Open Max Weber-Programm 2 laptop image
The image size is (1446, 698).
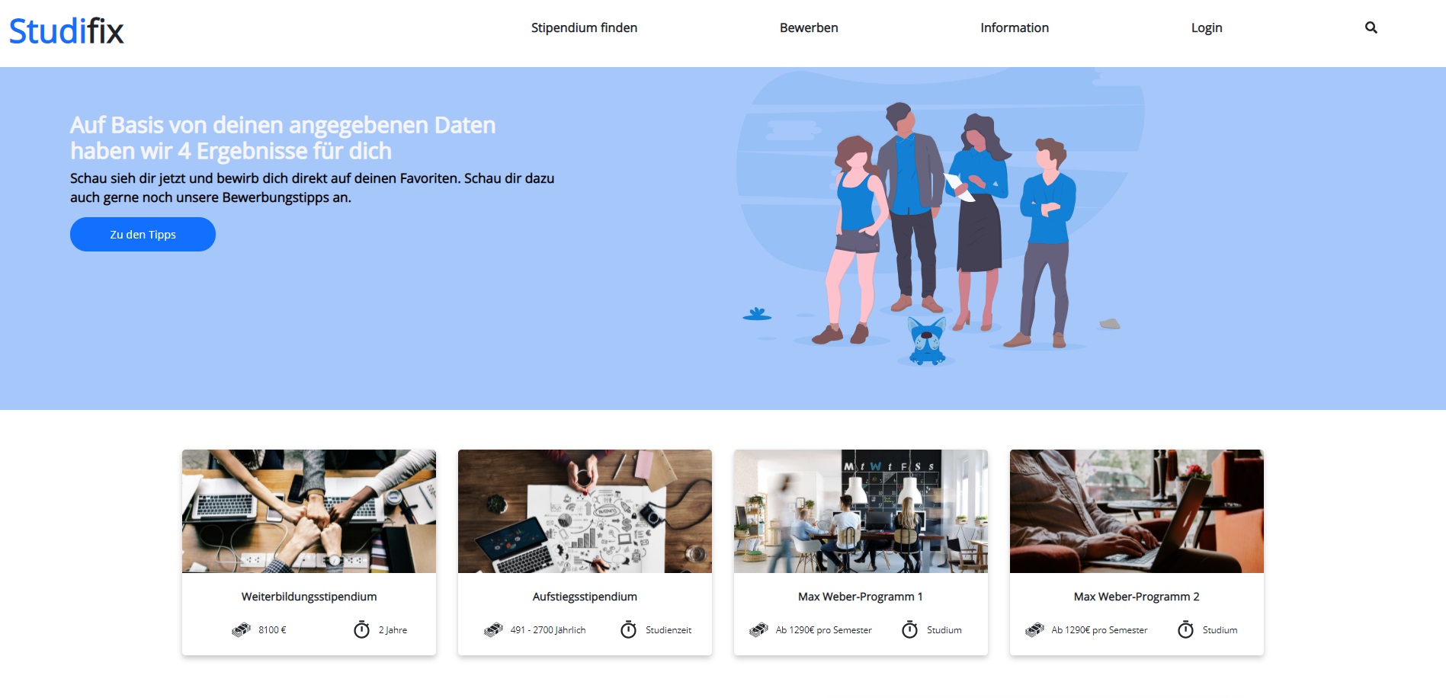[1137, 511]
